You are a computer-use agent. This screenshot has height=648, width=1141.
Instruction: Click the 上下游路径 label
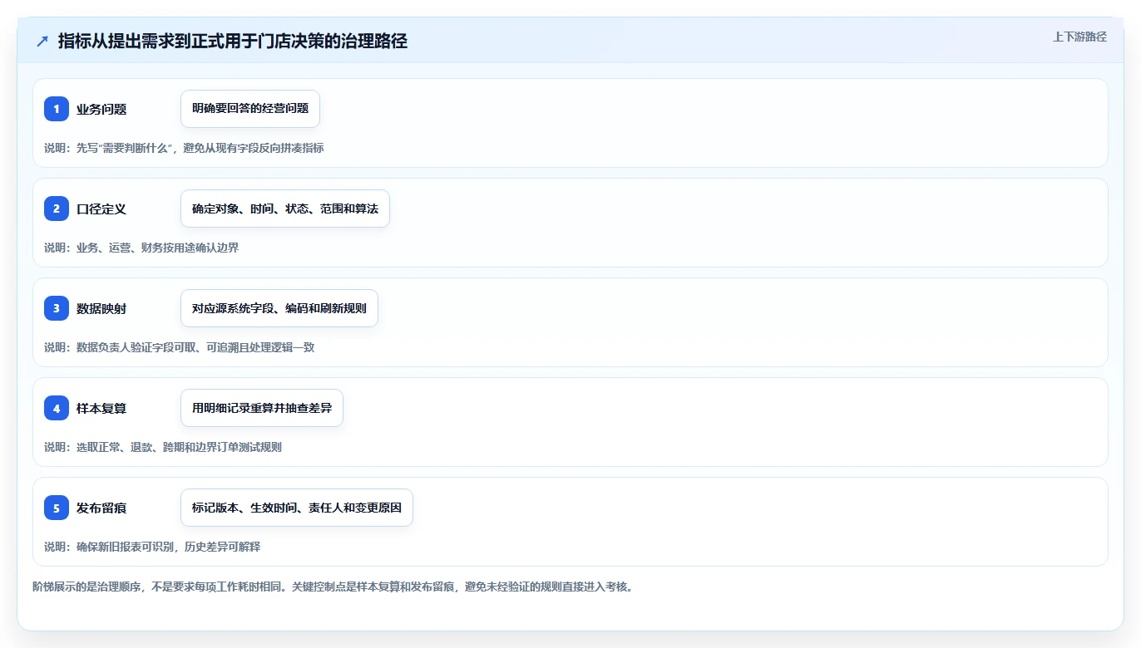point(1079,37)
